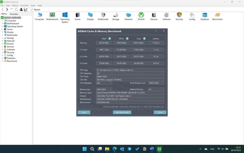Expand the Storage tree node

point(2,38)
